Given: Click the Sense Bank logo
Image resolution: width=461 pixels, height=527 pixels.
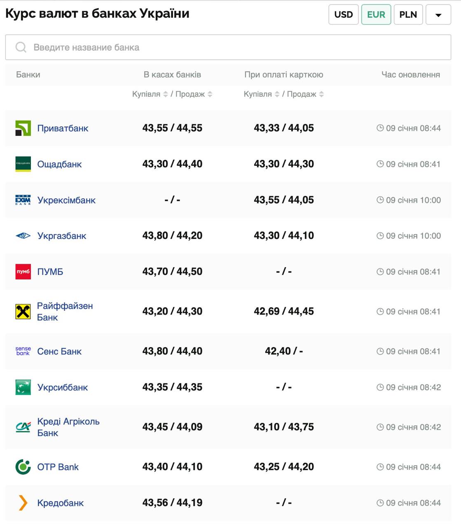Looking at the screenshot, I should coord(23,351).
